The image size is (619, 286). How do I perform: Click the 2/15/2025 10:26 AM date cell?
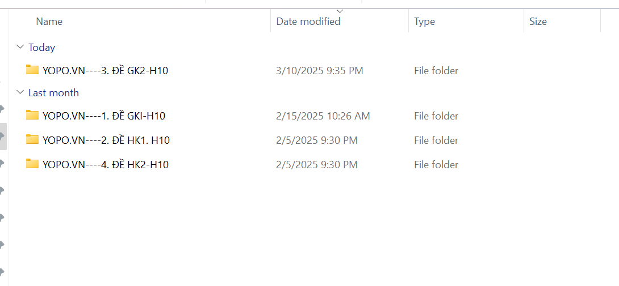coord(323,116)
